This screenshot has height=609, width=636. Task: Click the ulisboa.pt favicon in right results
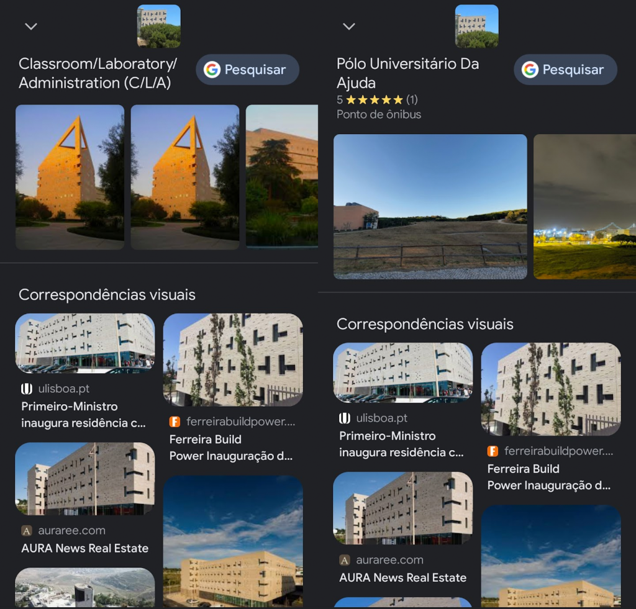tap(344, 418)
